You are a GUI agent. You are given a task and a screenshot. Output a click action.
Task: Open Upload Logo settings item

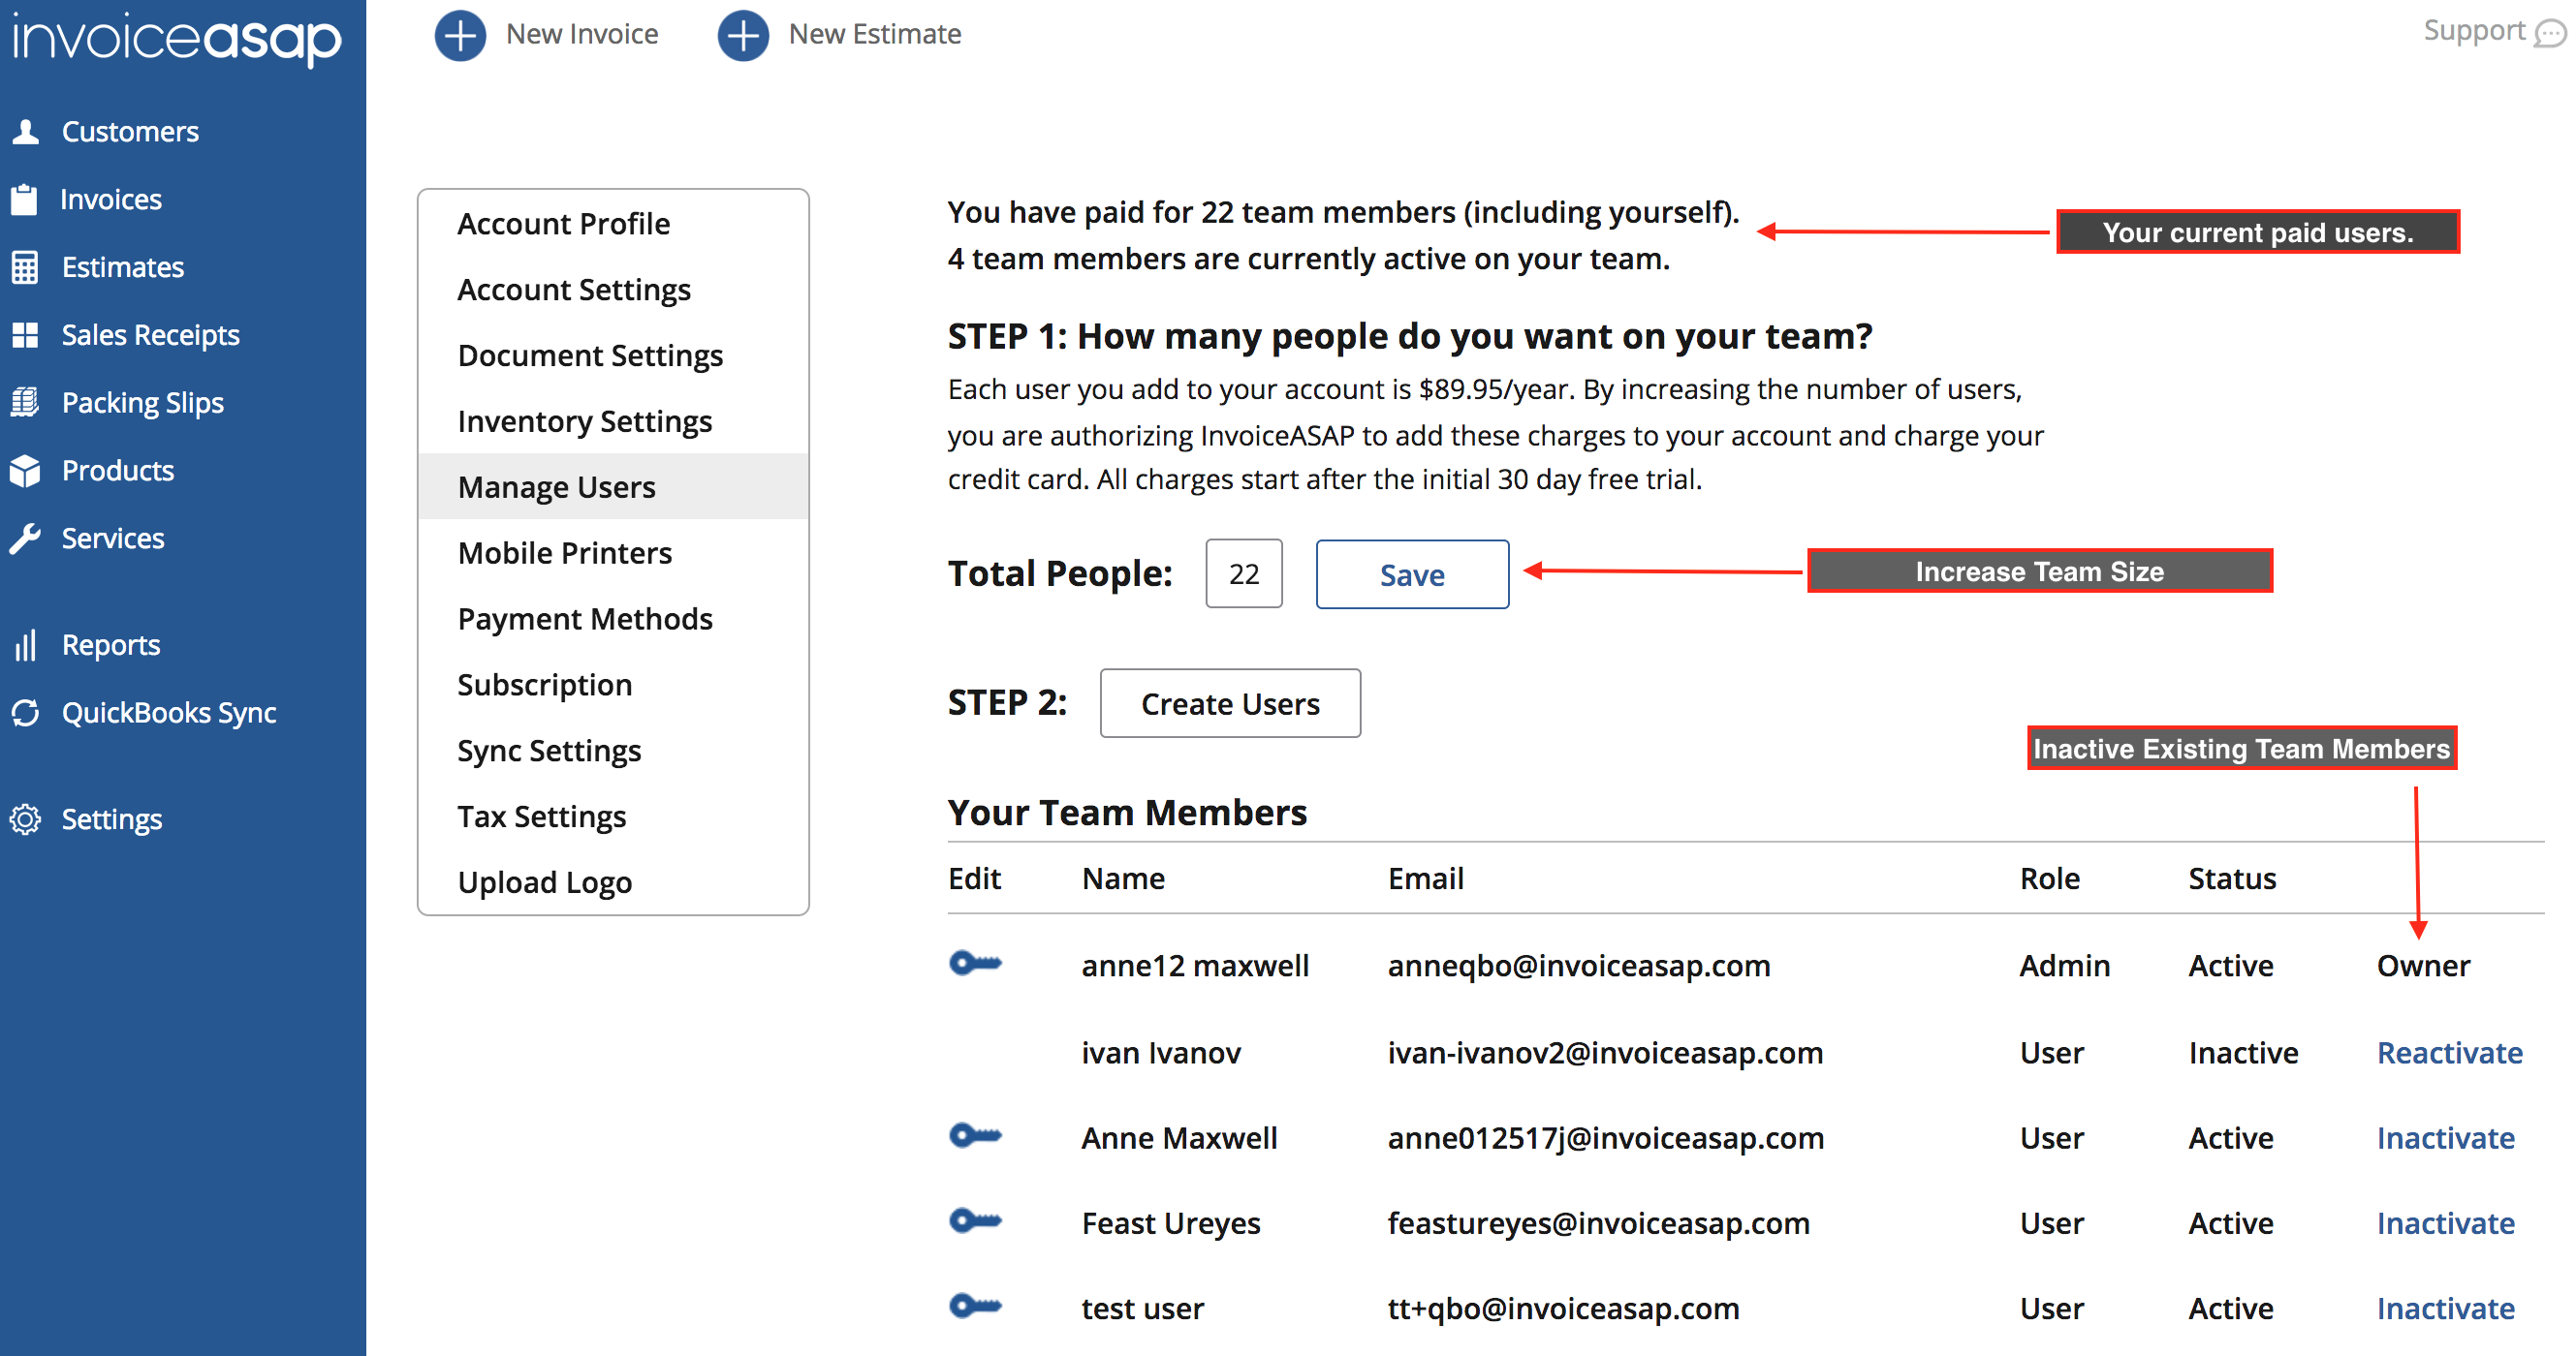click(x=544, y=882)
